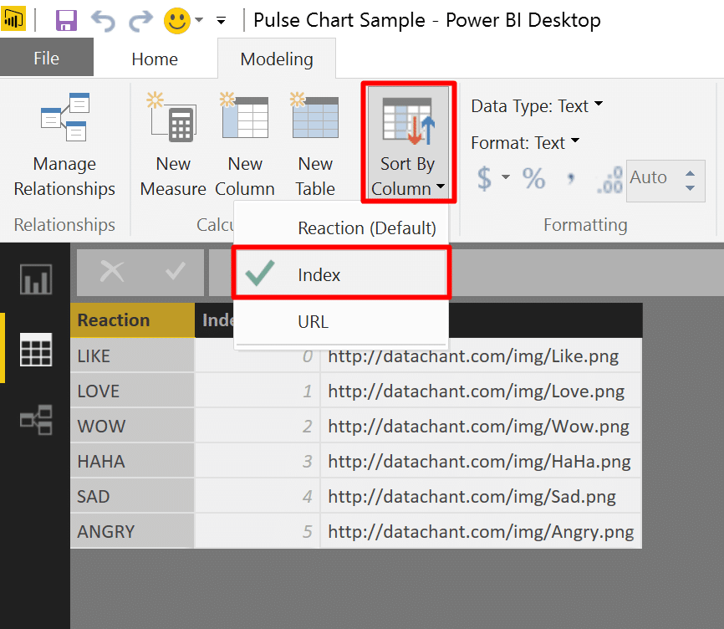The width and height of the screenshot is (724, 629).
Task: Add a New Column
Action: 245,146
